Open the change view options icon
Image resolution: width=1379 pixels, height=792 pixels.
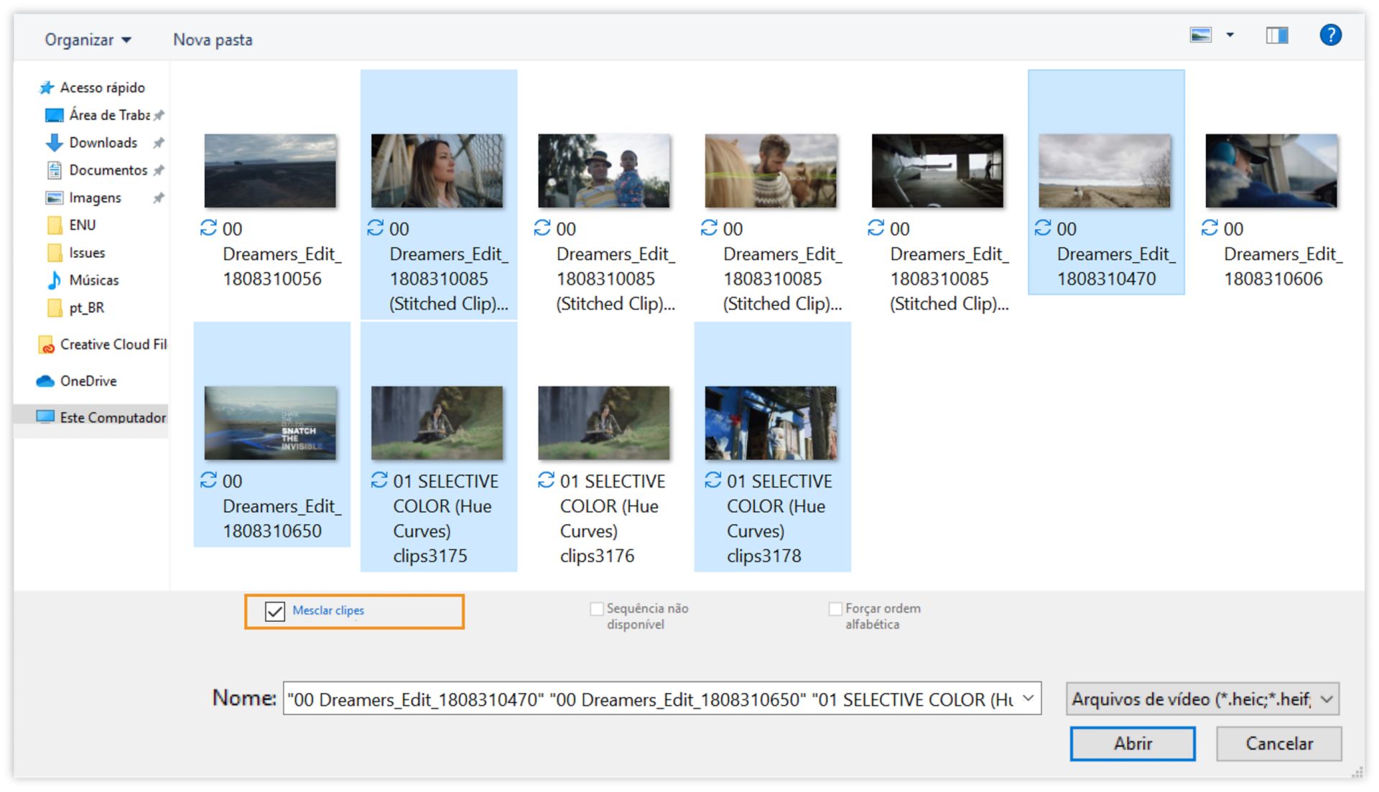1200,34
